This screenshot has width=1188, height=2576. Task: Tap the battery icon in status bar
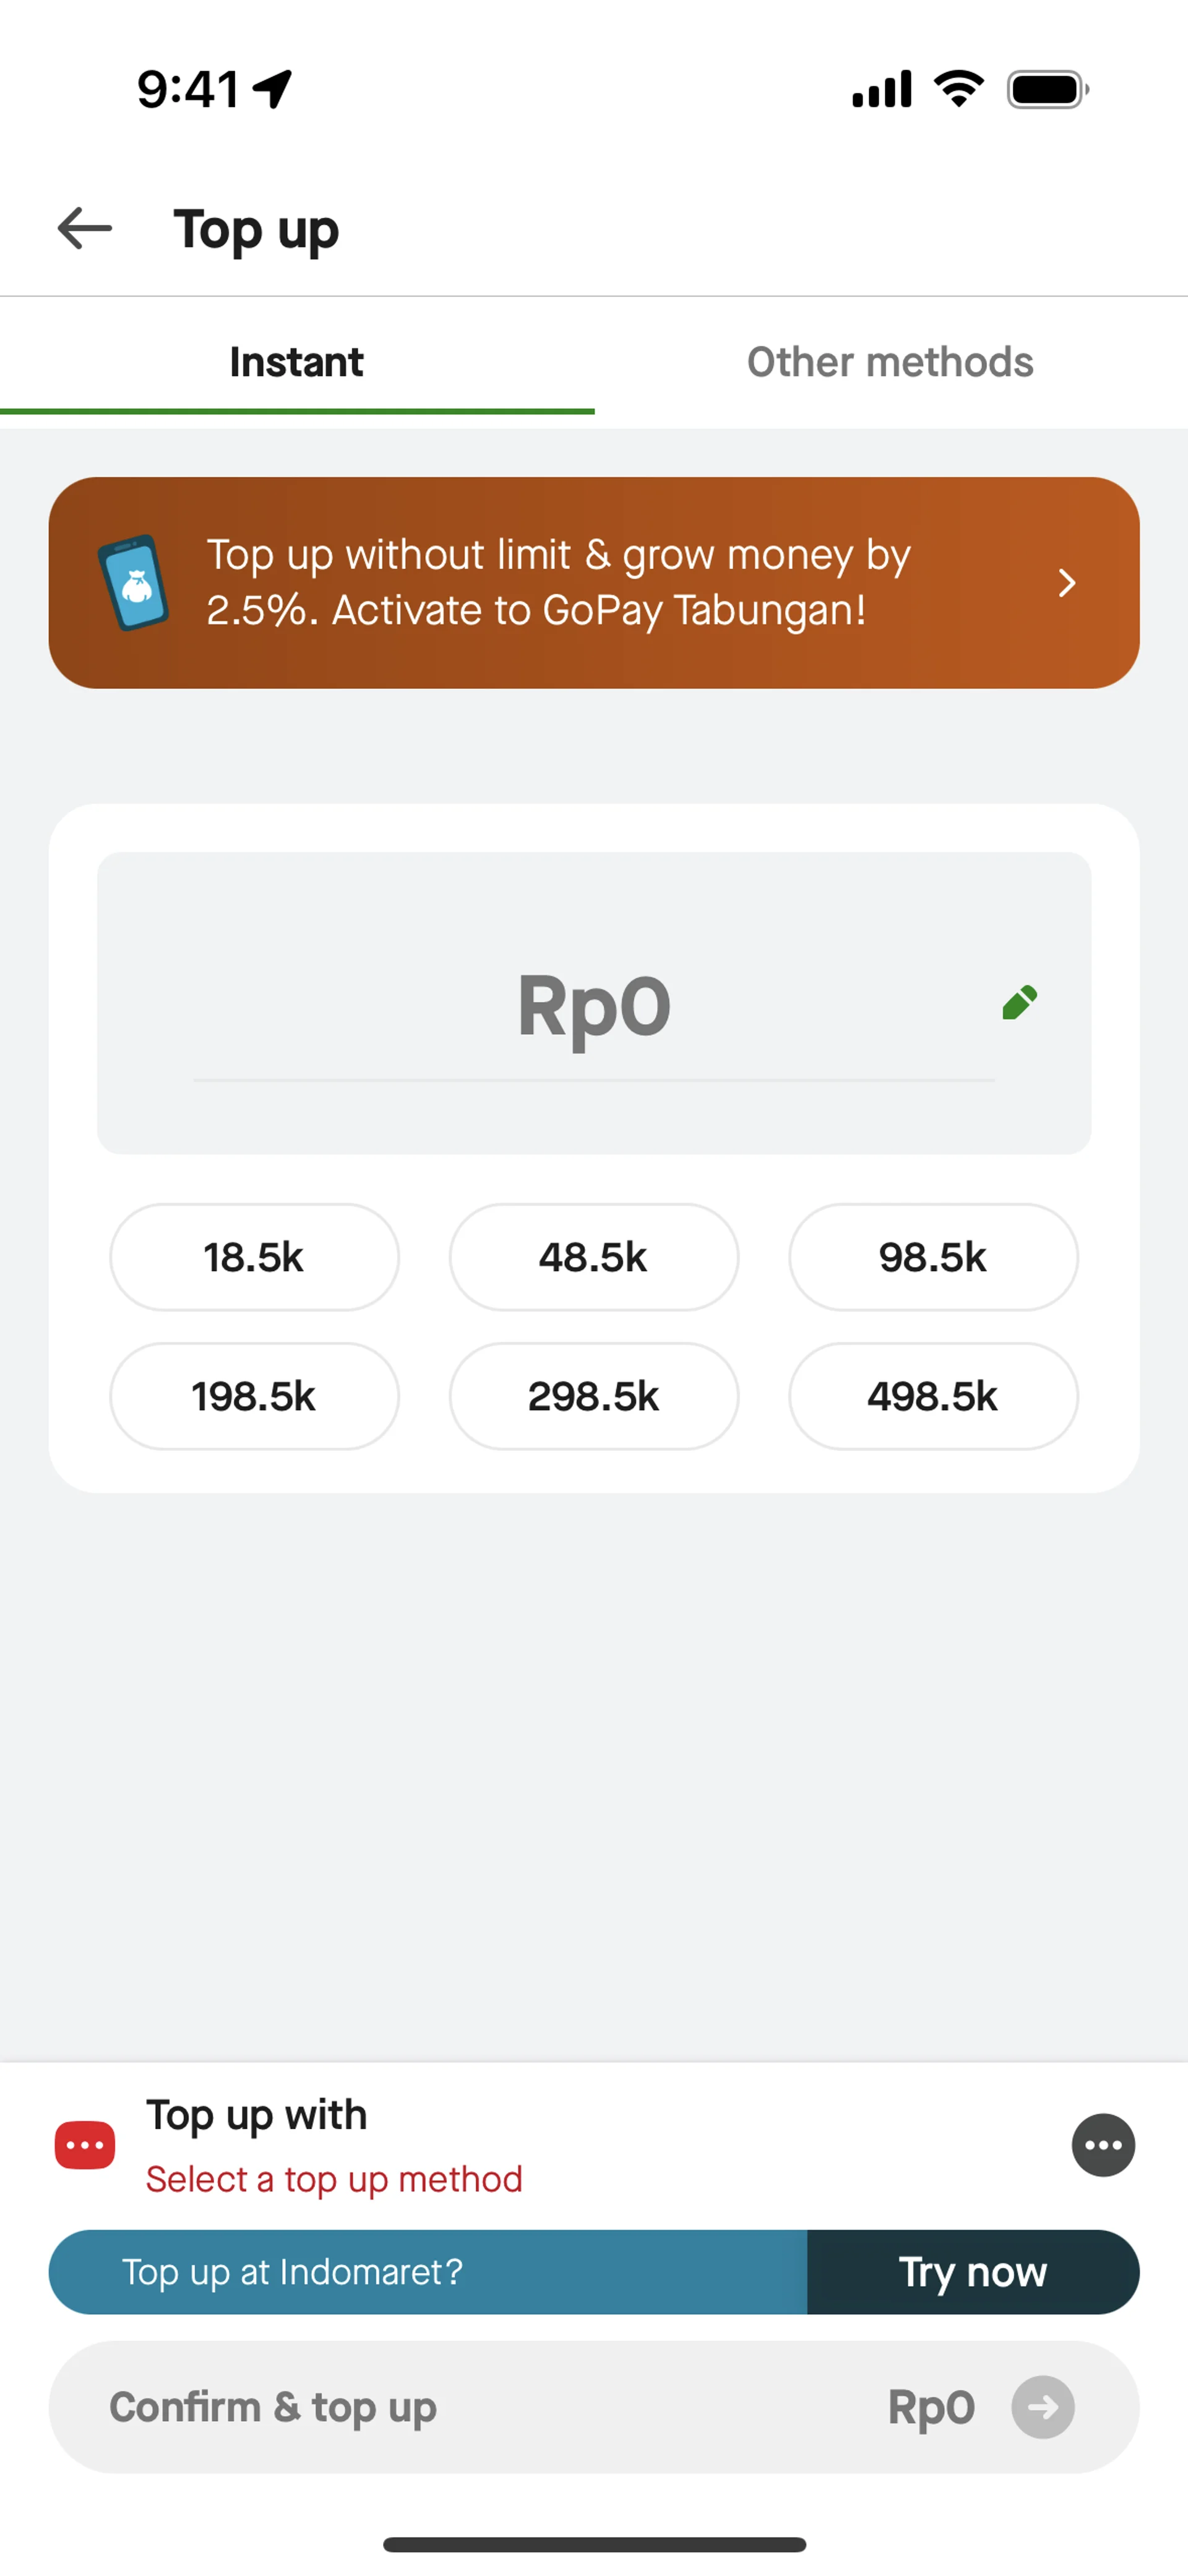(x=1047, y=90)
